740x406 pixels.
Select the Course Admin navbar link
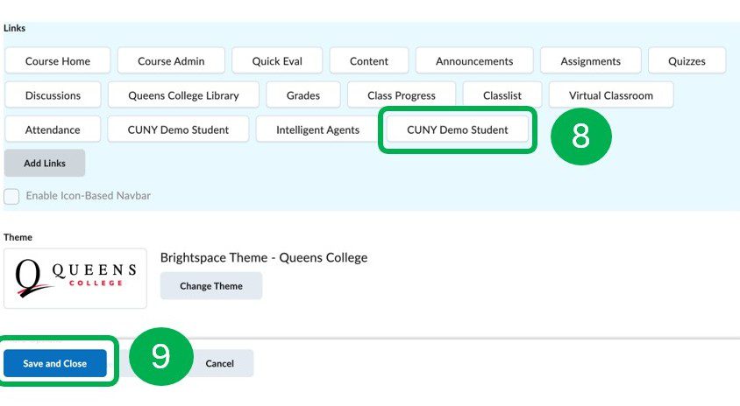pos(171,60)
